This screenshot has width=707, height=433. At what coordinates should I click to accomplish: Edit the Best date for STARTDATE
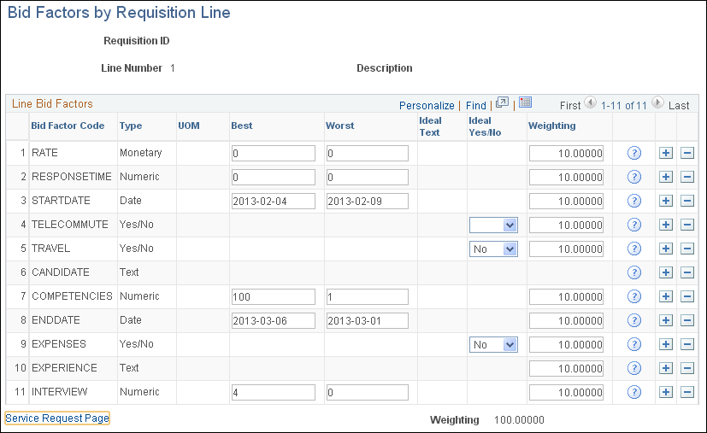pyautogui.click(x=274, y=201)
